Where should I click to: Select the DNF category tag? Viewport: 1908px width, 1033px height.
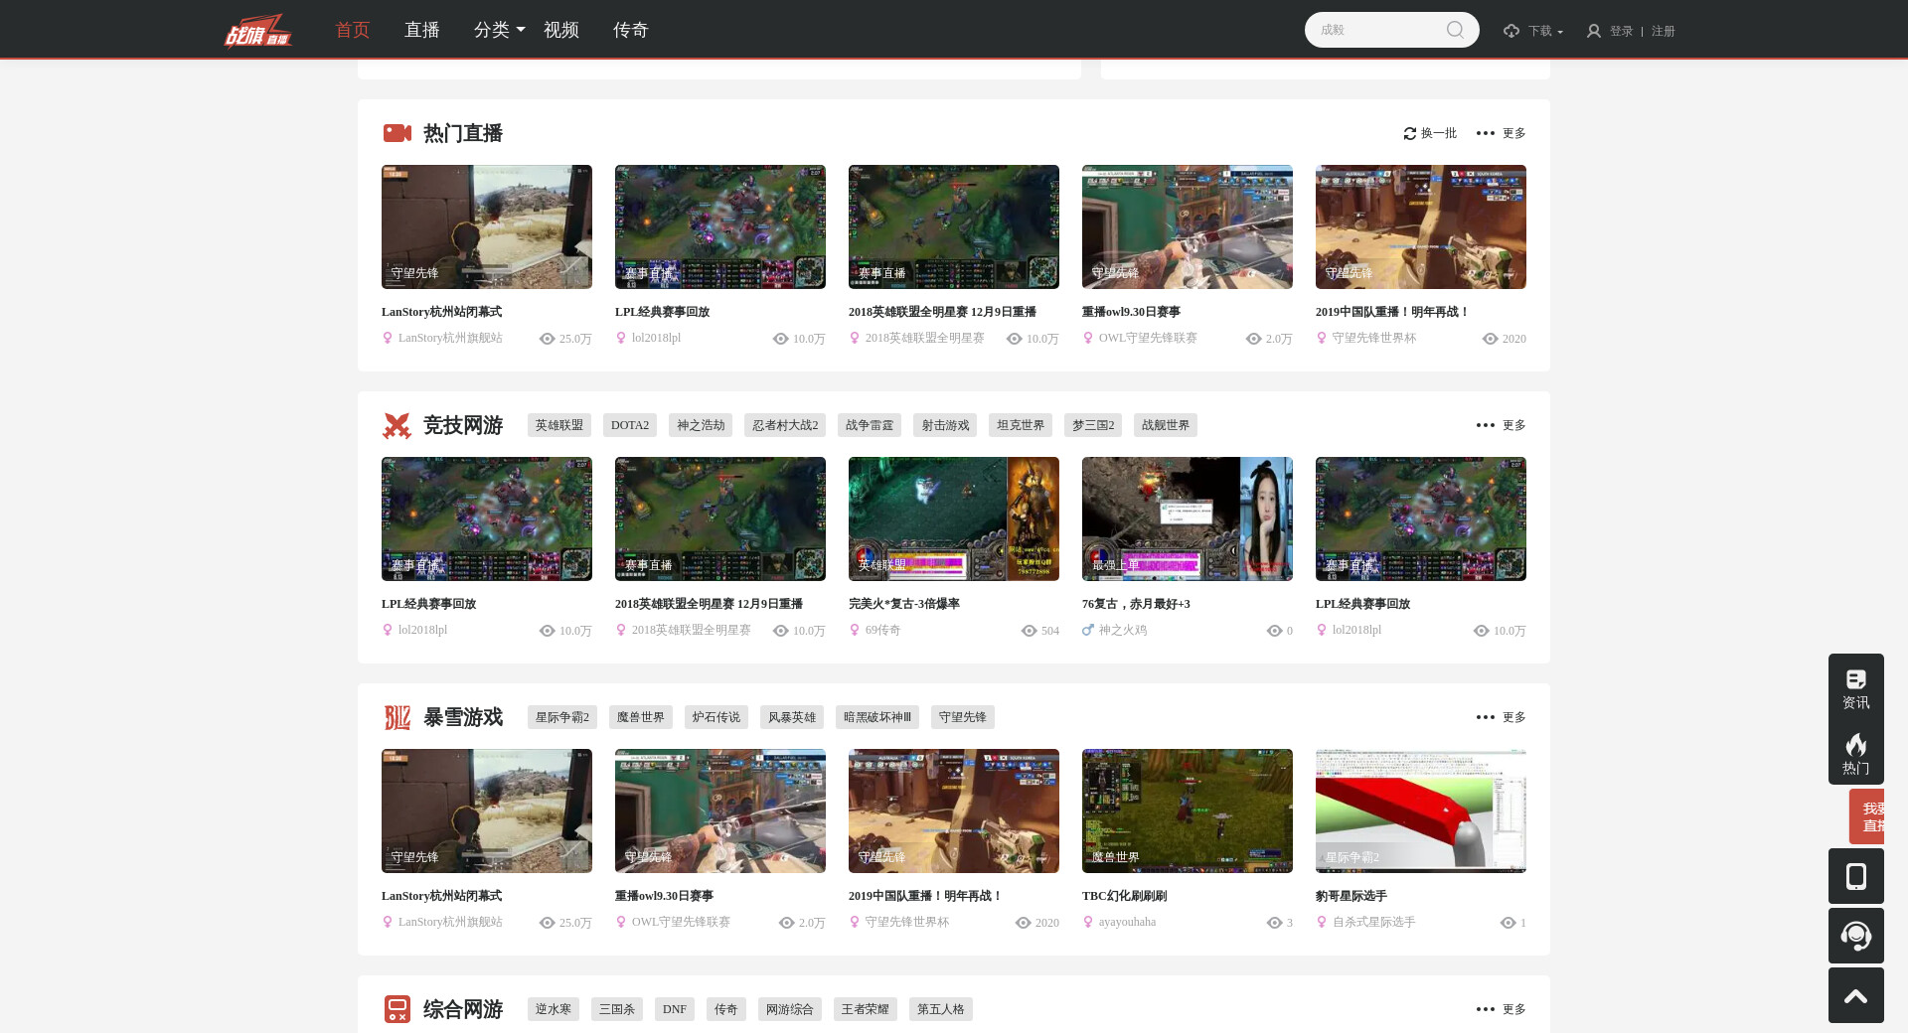(x=675, y=1009)
